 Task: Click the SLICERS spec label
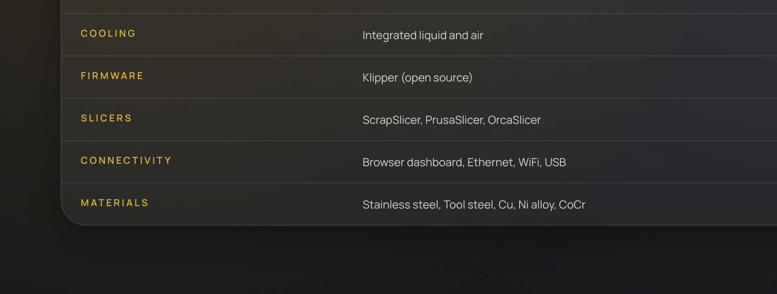click(x=106, y=118)
